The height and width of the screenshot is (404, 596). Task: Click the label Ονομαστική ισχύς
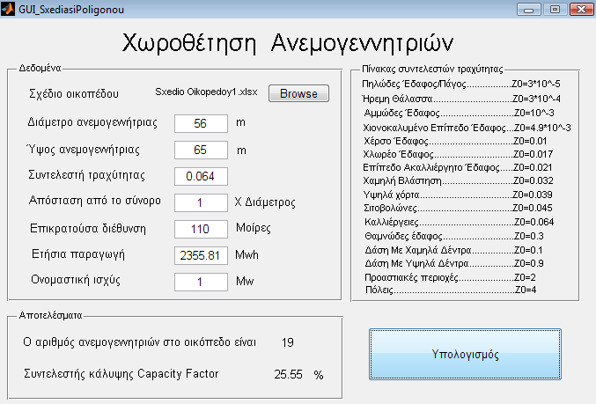76,280
